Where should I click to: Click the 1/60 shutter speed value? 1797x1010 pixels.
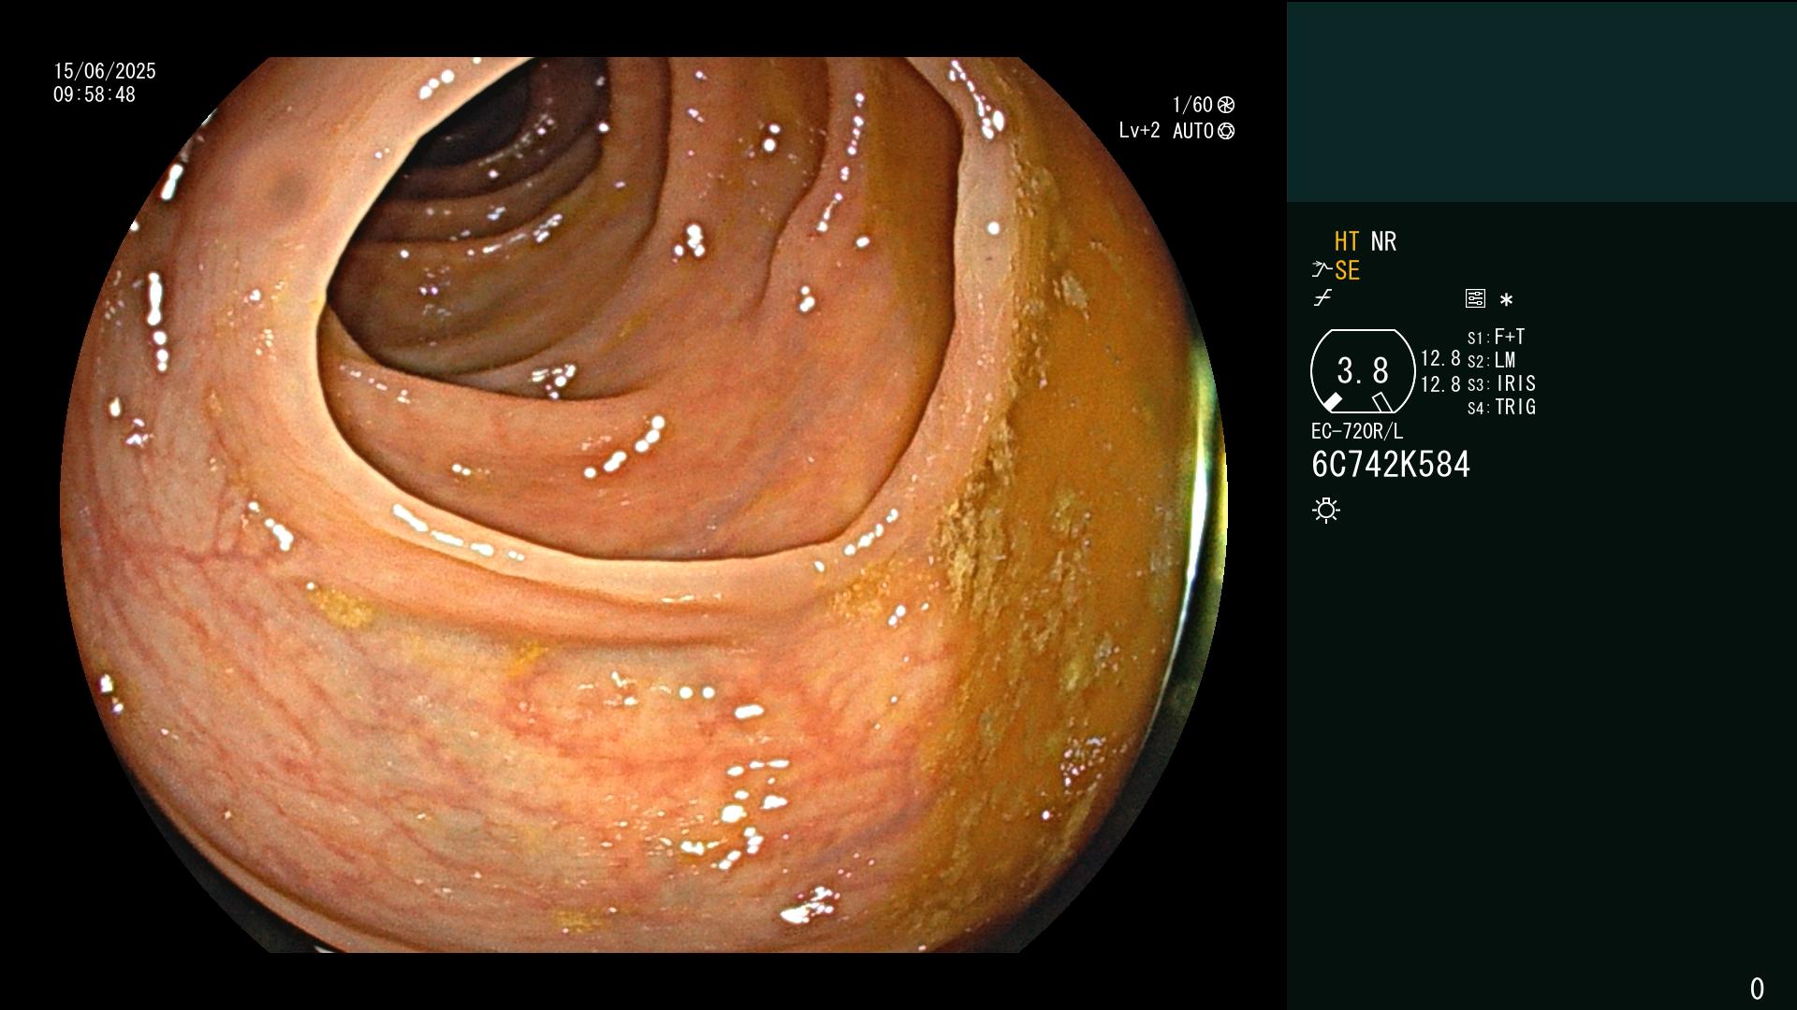tap(1192, 105)
